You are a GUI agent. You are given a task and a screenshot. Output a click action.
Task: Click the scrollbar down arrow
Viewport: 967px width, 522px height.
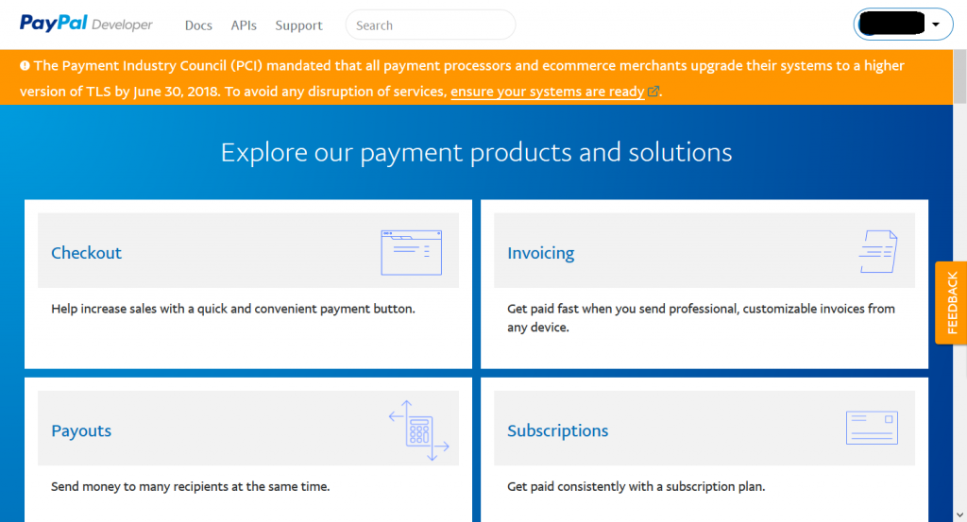click(959, 514)
